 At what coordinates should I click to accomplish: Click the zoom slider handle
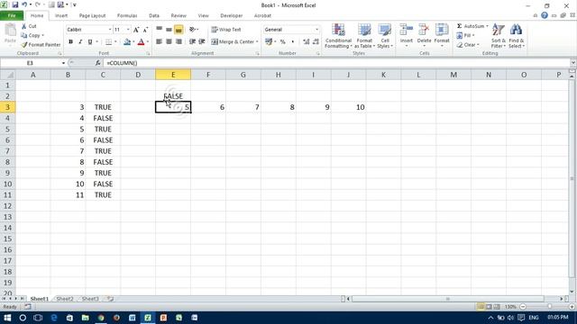click(x=549, y=306)
